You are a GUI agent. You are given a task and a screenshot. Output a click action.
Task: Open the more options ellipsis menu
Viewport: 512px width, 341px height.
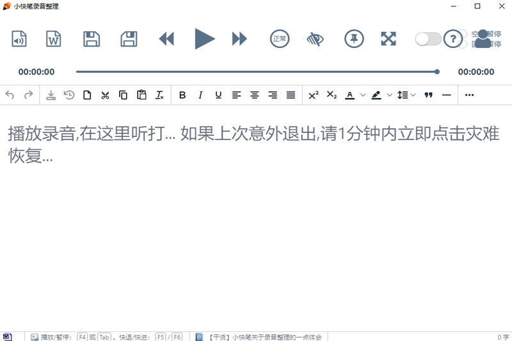(x=469, y=95)
